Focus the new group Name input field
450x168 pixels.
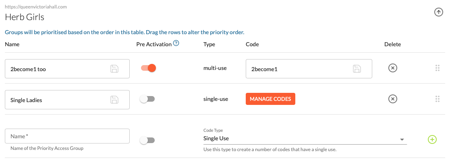67,136
